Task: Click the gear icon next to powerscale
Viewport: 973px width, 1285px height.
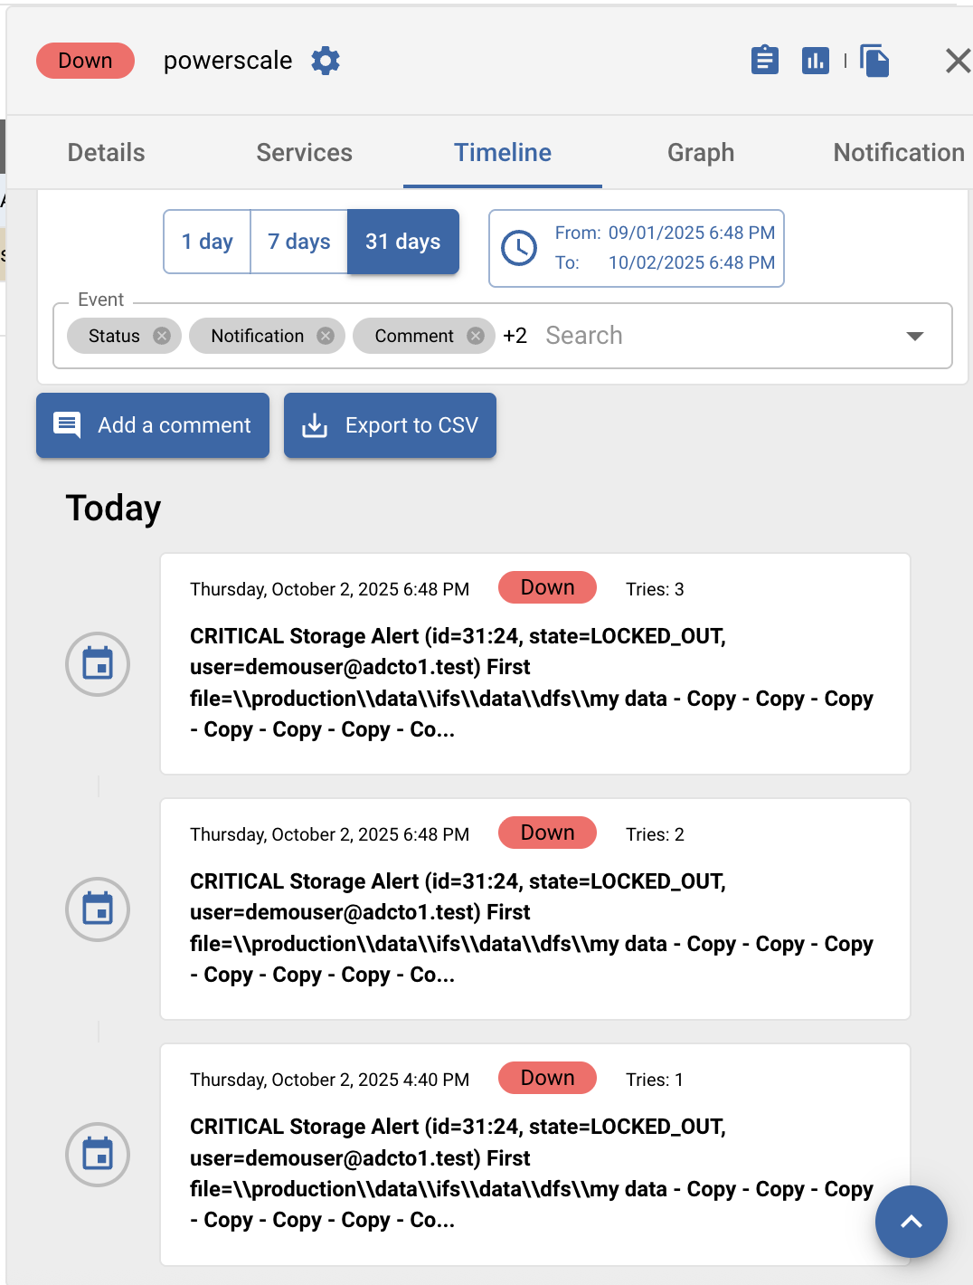Action: (x=326, y=61)
